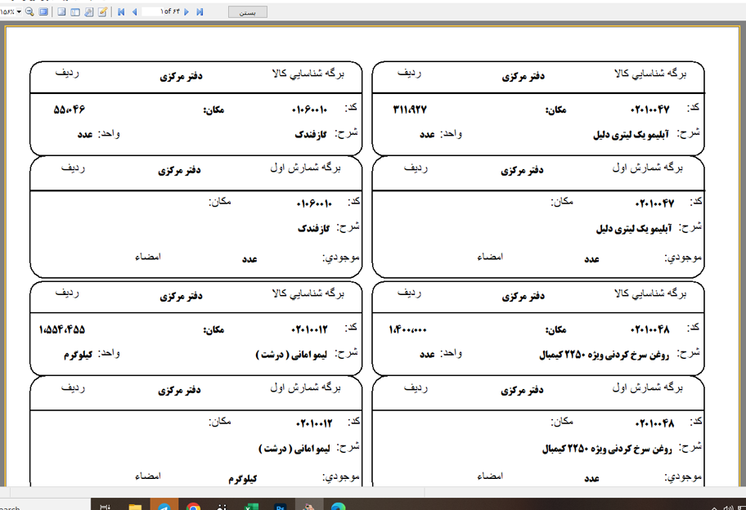The height and width of the screenshot is (510, 746).
Task: Open Excel from the taskbar
Action: click(251, 506)
